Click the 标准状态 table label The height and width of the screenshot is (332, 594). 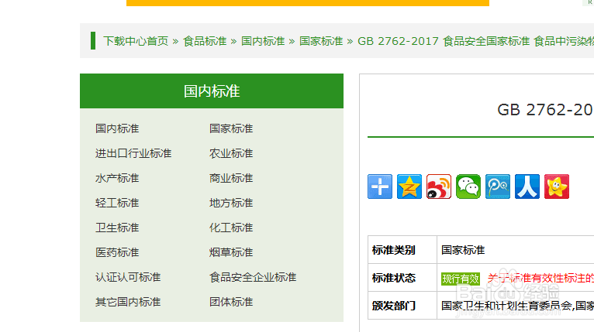click(394, 278)
